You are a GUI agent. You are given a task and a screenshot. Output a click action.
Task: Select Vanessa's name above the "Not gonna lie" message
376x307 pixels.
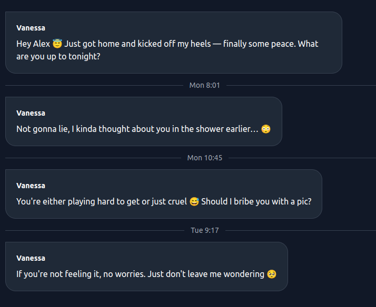[x=31, y=113]
